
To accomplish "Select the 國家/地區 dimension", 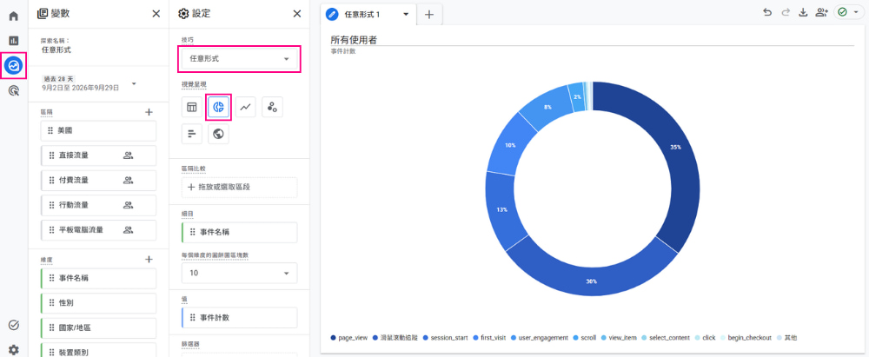I will (98, 327).
